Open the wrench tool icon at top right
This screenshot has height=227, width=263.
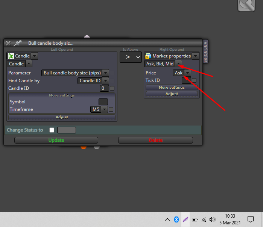(246, 5)
